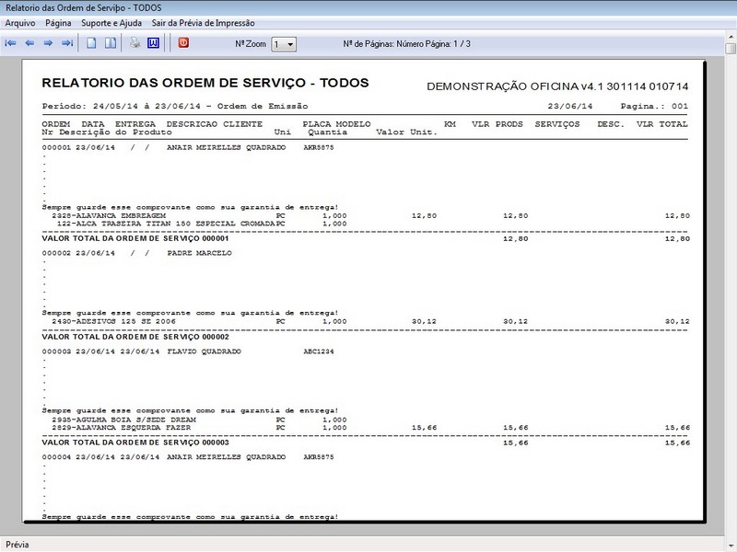Click DEMONSTRAÇÃO OFICINA v4.1 header text

[557, 86]
